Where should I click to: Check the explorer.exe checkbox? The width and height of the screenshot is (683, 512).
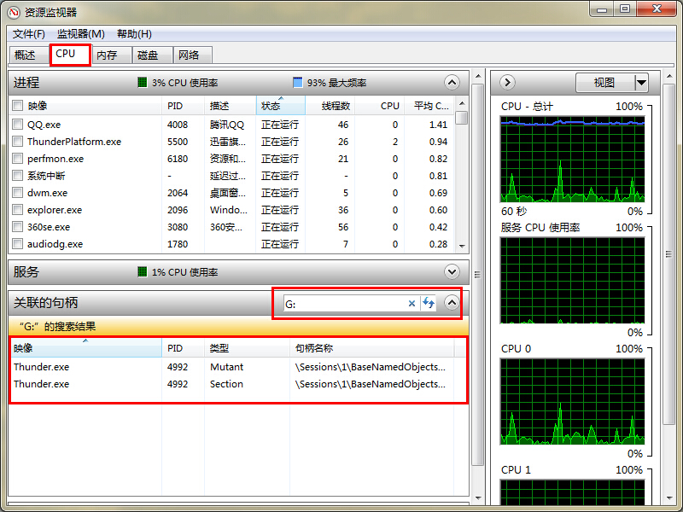point(17,210)
